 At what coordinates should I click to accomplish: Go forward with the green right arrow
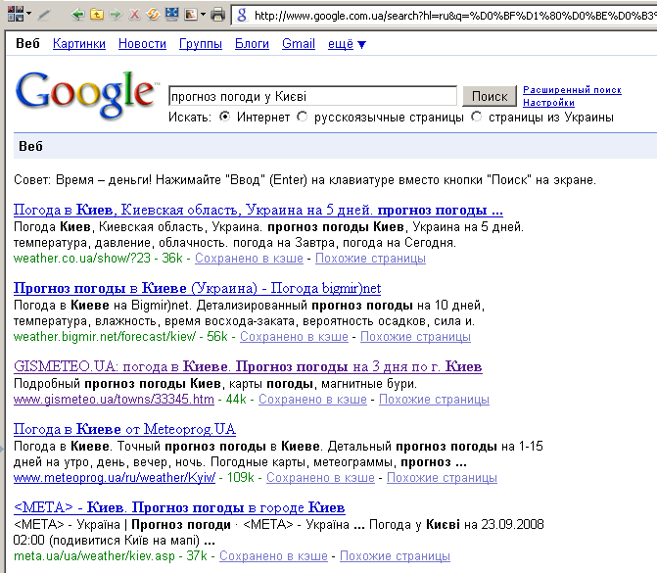(x=116, y=15)
